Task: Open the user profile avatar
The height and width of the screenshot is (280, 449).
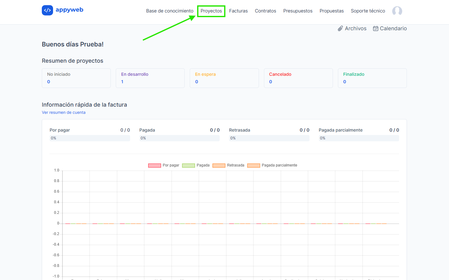Action: (x=397, y=11)
